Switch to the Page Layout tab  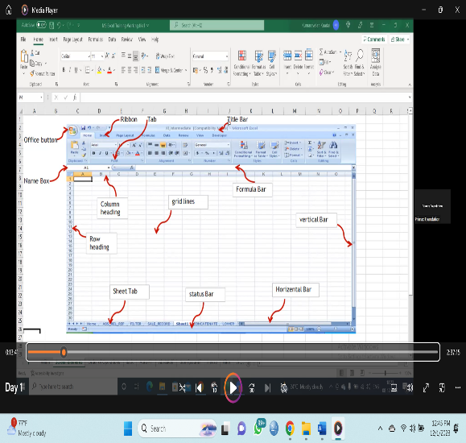(x=72, y=39)
